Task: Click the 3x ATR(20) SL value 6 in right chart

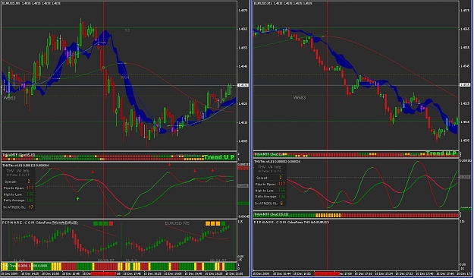Action: click(281, 204)
